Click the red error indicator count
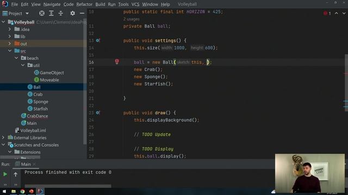 [x=327, y=14]
